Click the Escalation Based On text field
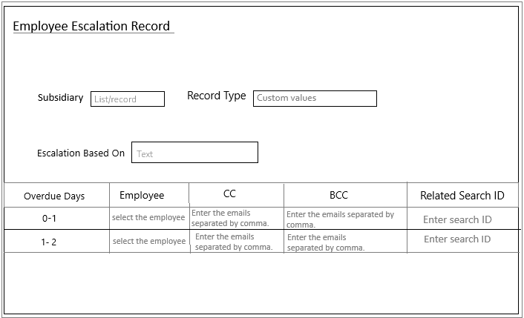Viewport: 524px width, 318px height. point(194,153)
